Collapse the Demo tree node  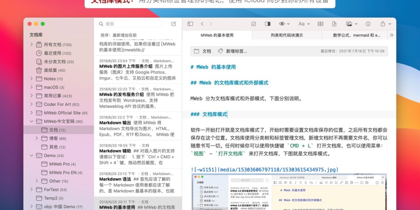point(31,155)
